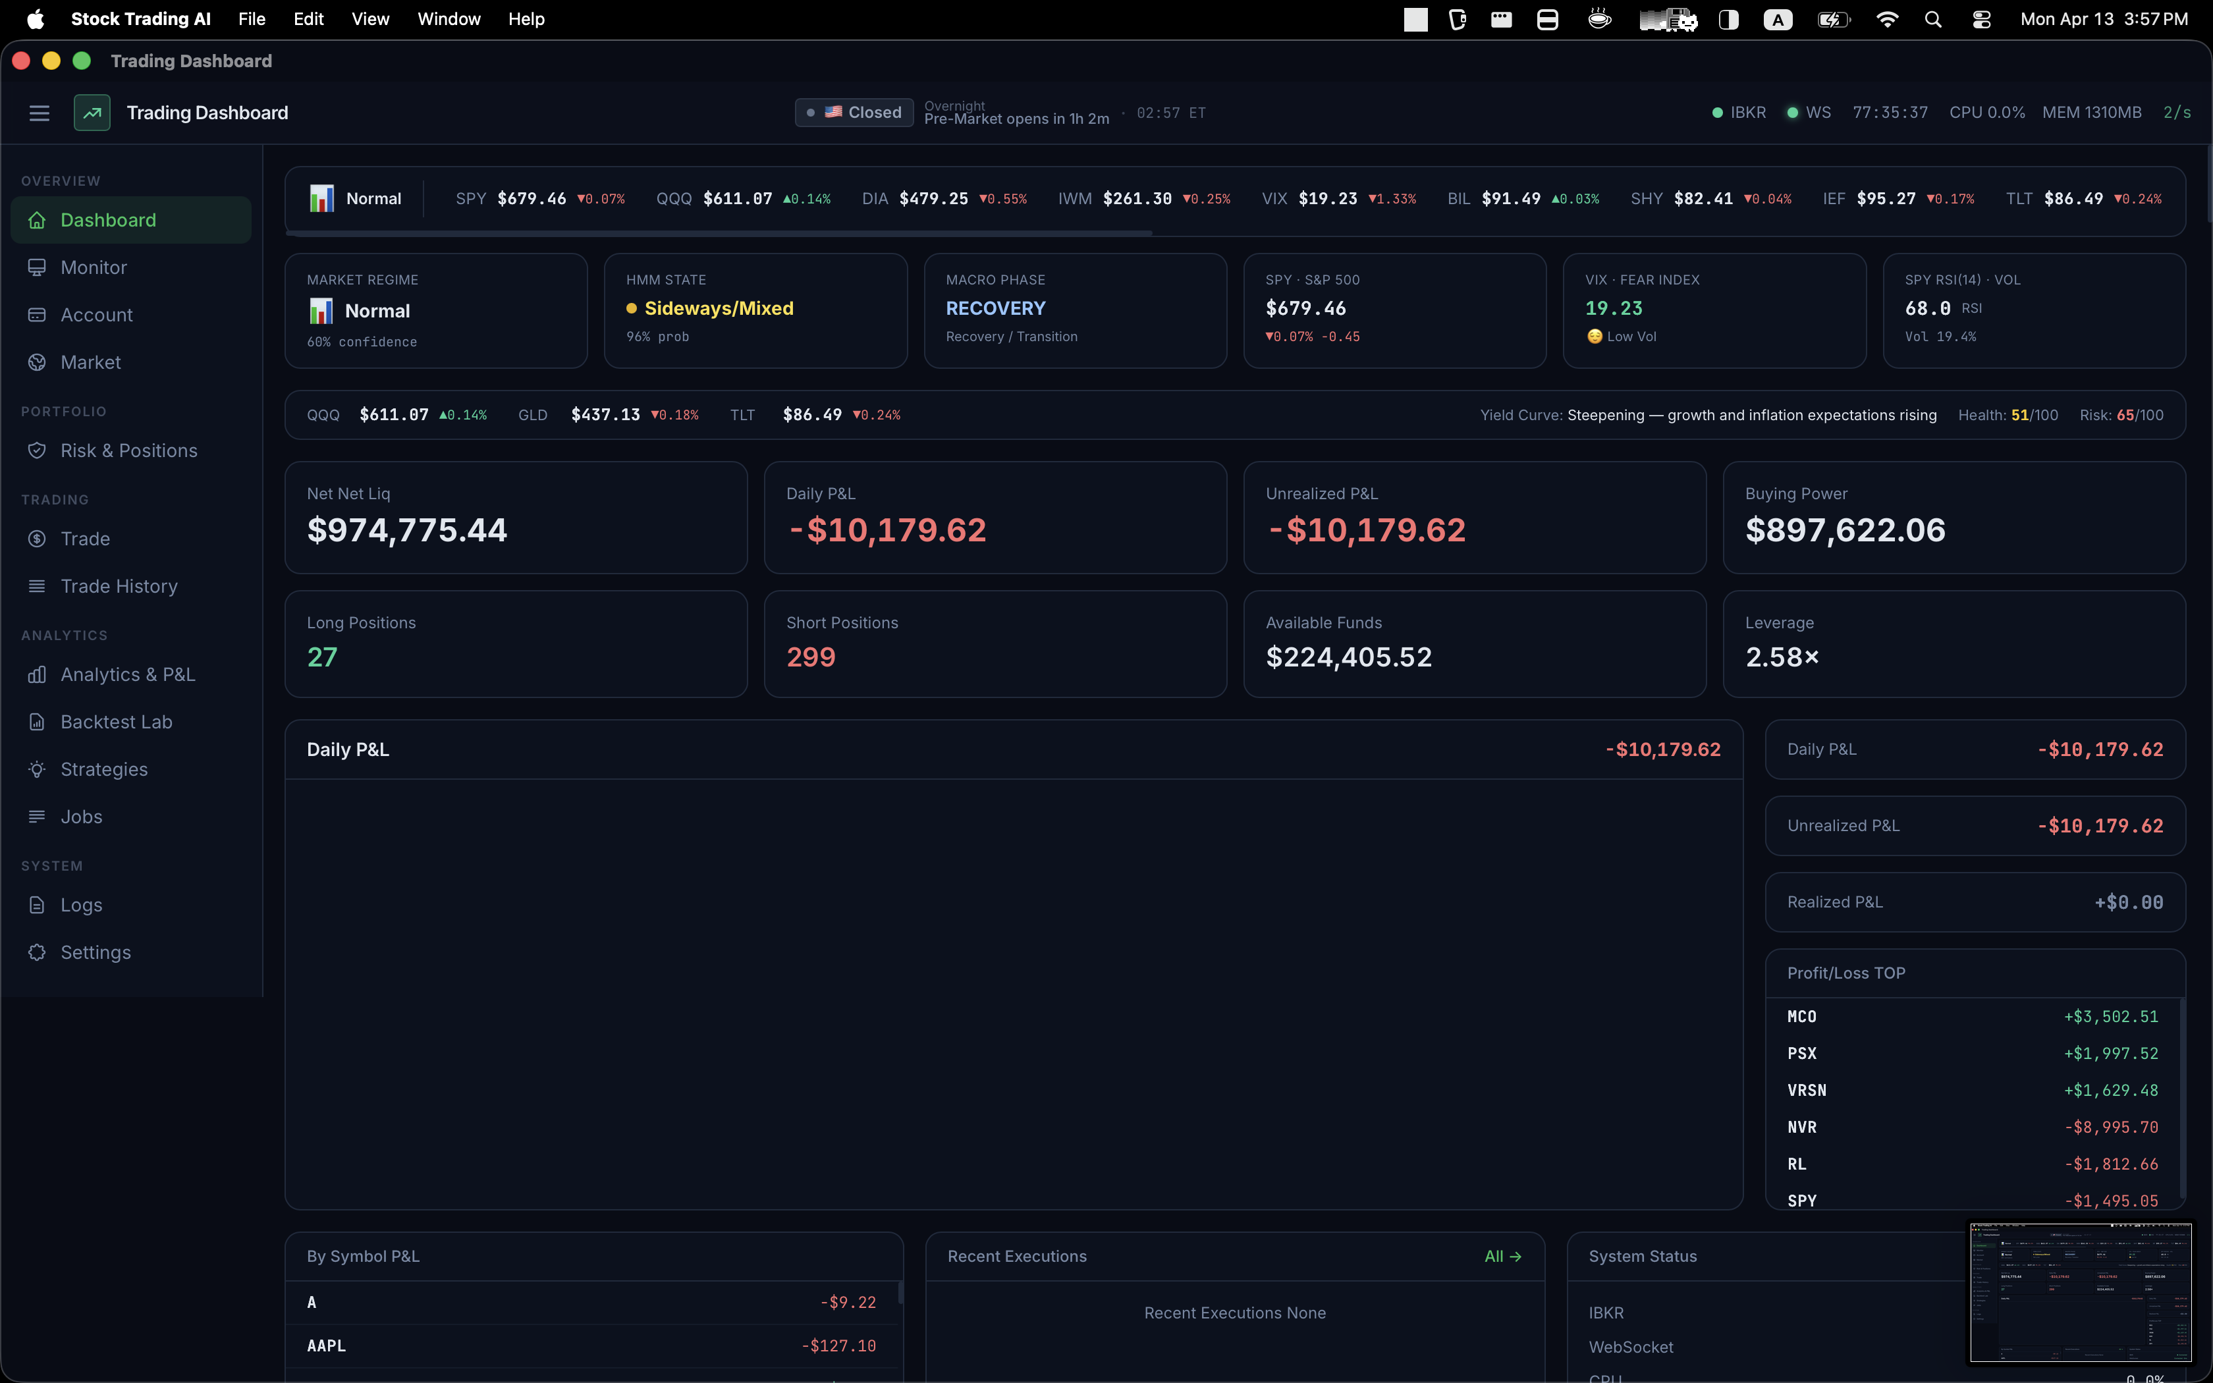Open the hamburger navigation menu
This screenshot has height=1383, width=2213.
tap(40, 113)
